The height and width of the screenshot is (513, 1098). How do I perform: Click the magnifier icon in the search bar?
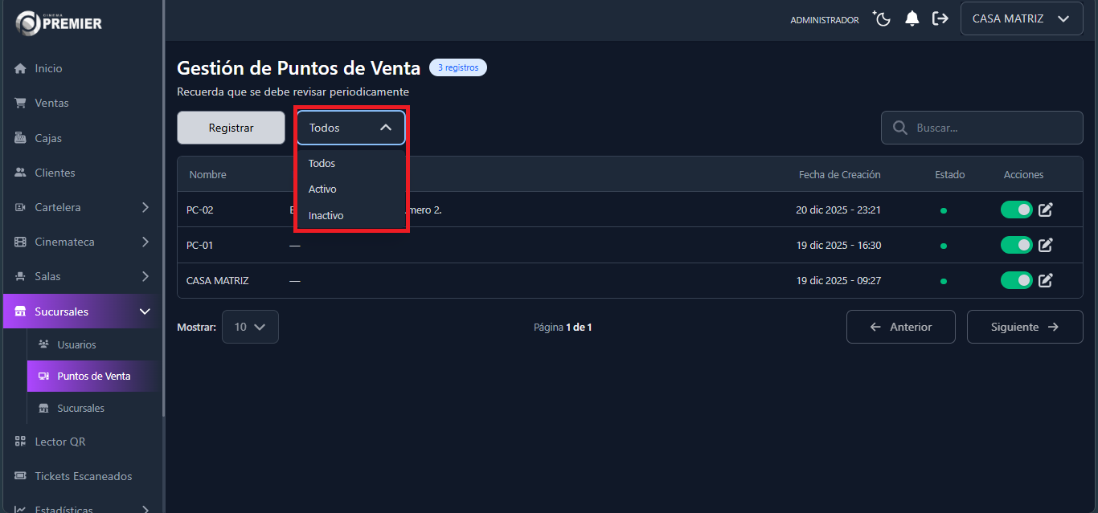pos(899,128)
